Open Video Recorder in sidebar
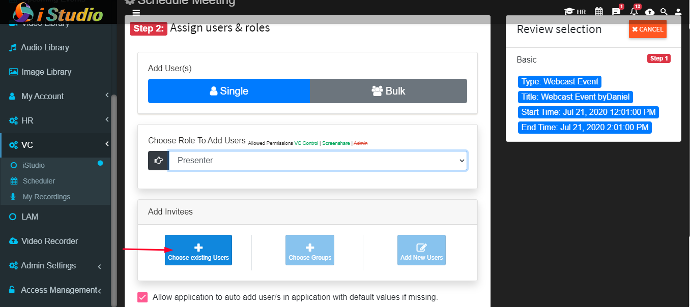The width and height of the screenshot is (690, 307). [49, 241]
